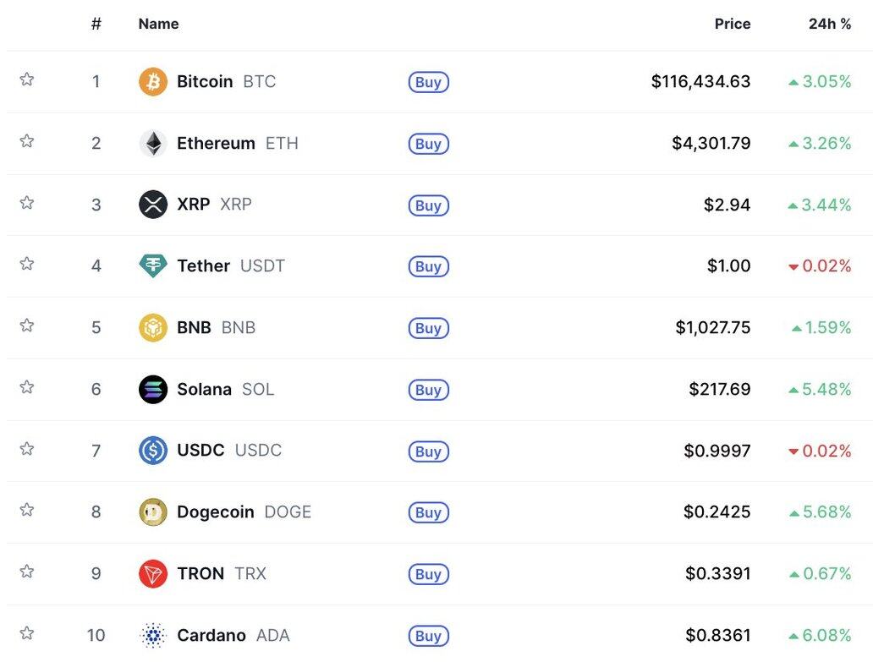Click the XRP price value $2.94

click(727, 205)
